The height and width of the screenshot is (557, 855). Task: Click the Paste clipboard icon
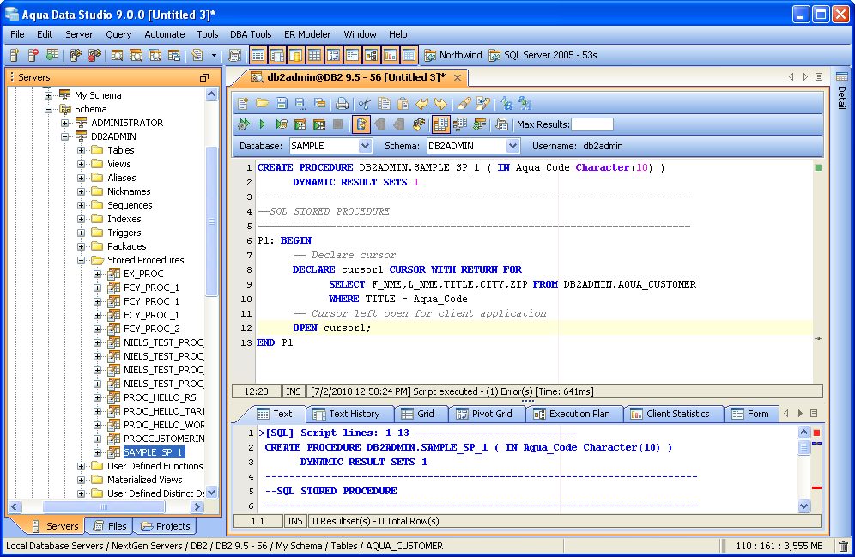click(x=403, y=103)
